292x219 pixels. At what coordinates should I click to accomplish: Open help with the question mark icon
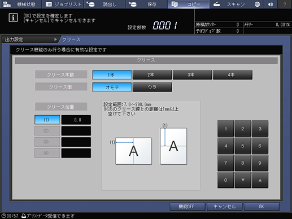[x=285, y=4]
